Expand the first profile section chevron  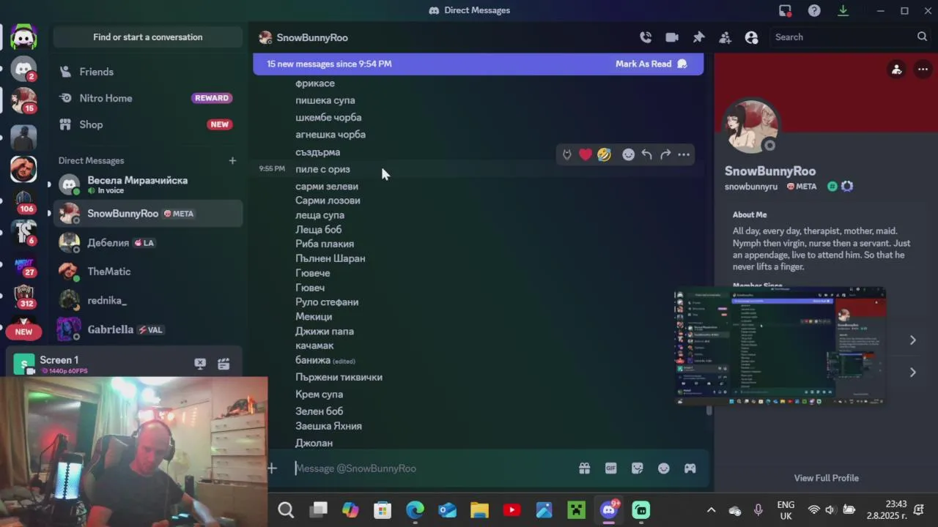(912, 340)
